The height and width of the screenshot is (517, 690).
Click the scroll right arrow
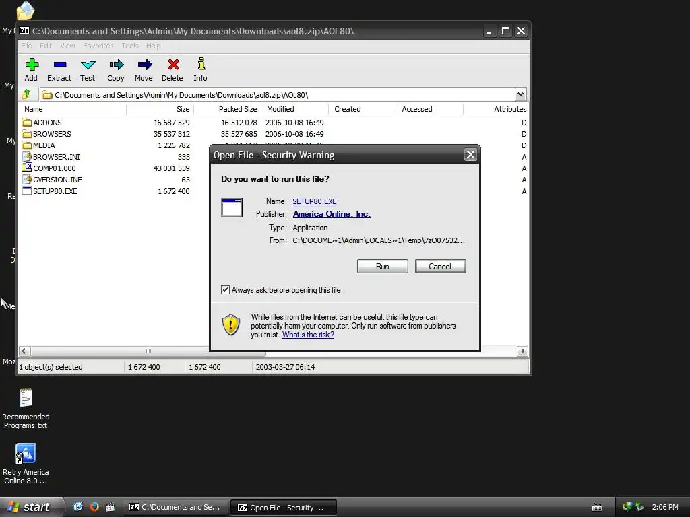(522, 351)
